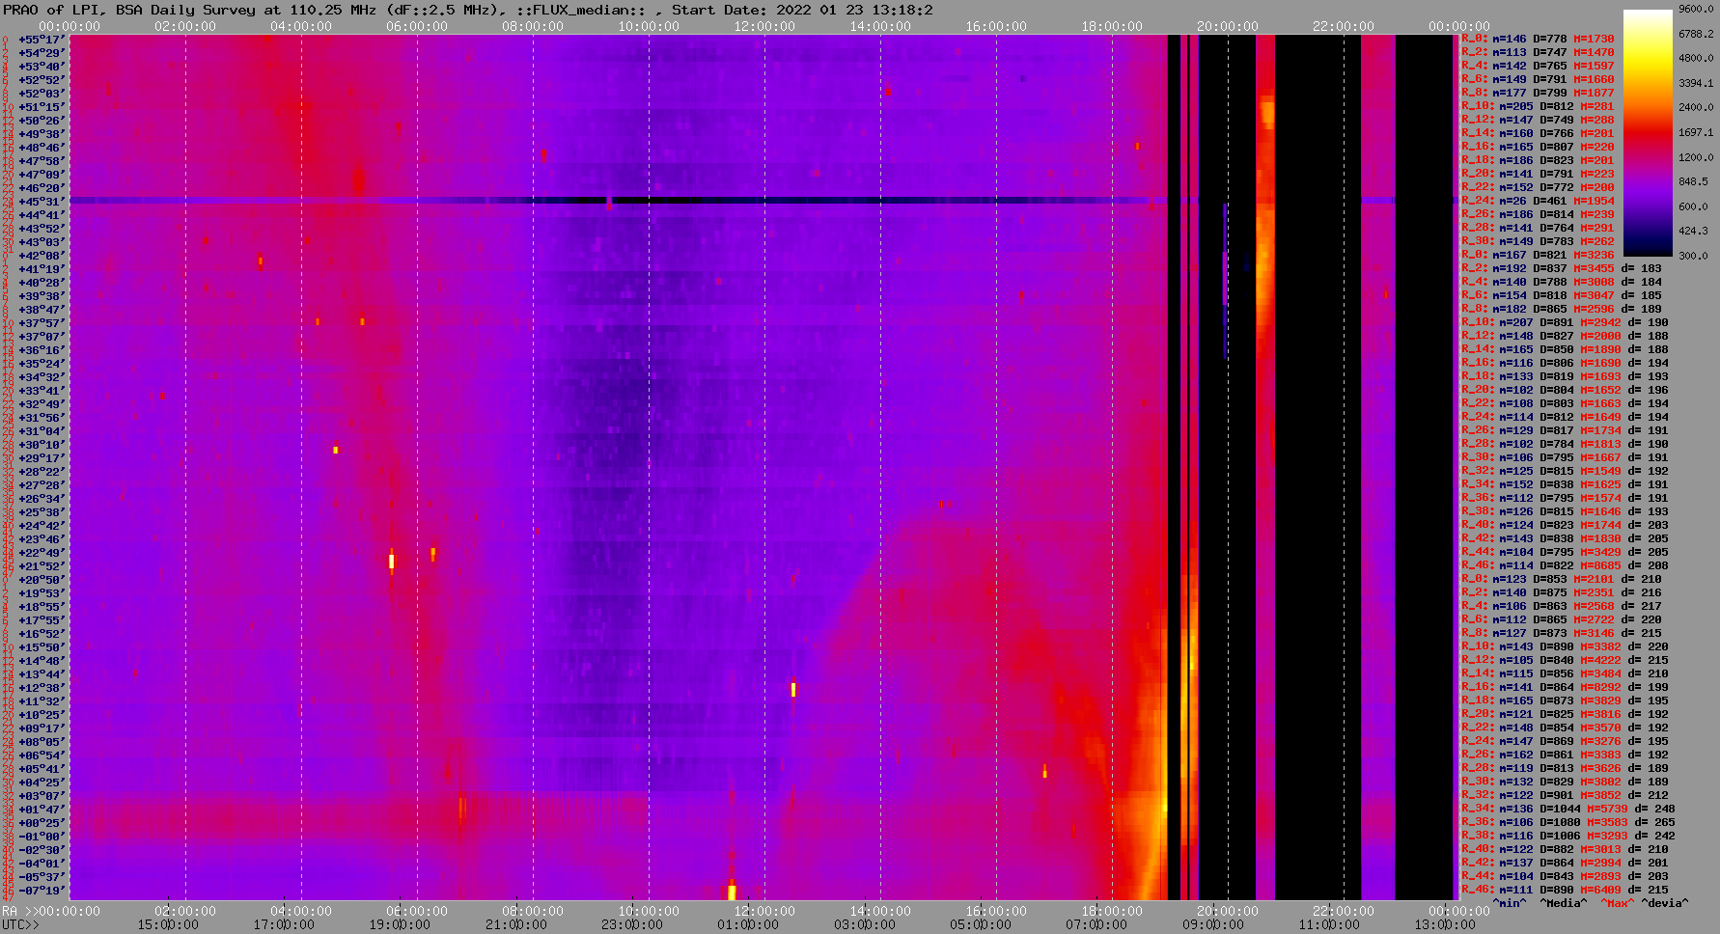The image size is (1720, 934).
Task: Select UTC time label 17:00:00
Action: coord(284,924)
